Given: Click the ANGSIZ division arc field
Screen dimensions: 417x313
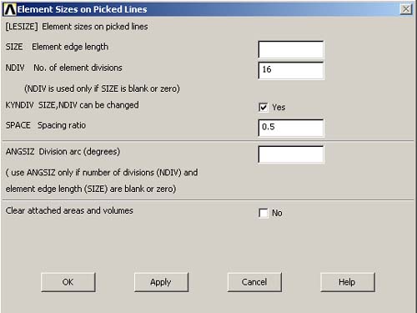Looking at the screenshot, I should point(291,154).
